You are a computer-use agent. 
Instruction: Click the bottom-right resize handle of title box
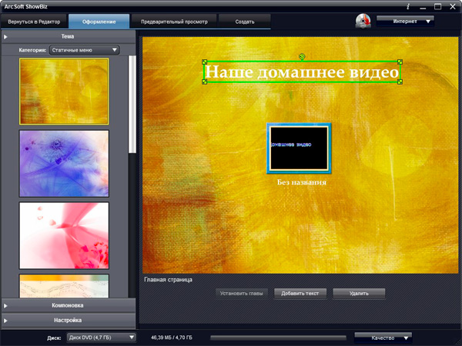click(400, 82)
